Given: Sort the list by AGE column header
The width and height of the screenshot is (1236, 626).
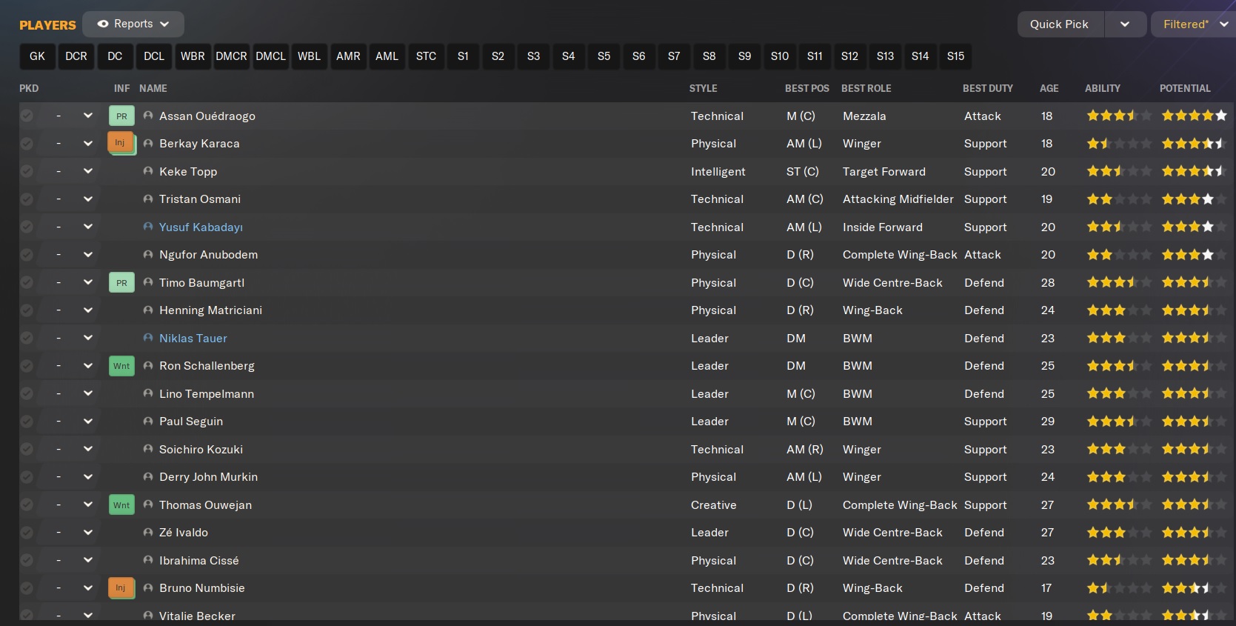Looking at the screenshot, I should coord(1049,88).
